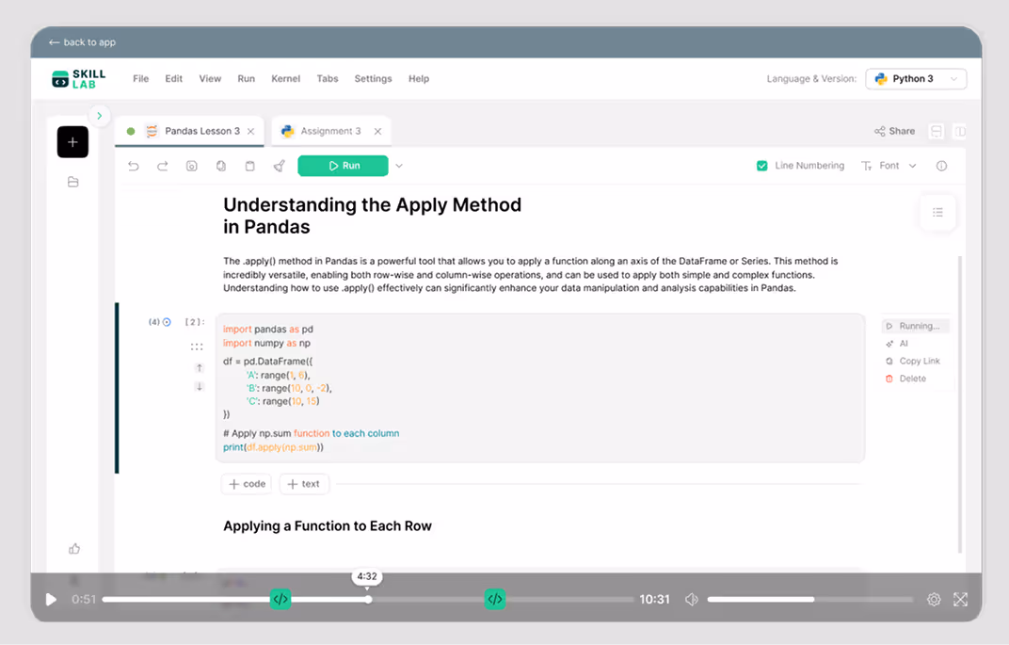Image resolution: width=1009 pixels, height=645 pixels.
Task: Toggle fullscreen mode in video player
Action: [x=960, y=600]
